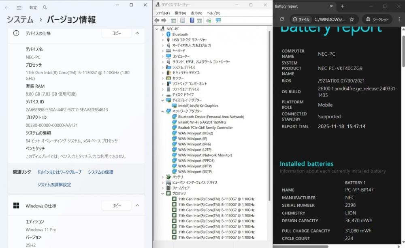Select the Battery report browser tab
The image size is (405, 248).
(x=301, y=6)
